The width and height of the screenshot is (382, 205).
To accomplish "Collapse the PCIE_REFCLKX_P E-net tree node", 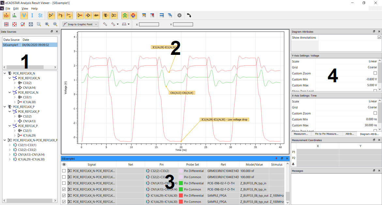I will pyautogui.click(x=5, y=107).
